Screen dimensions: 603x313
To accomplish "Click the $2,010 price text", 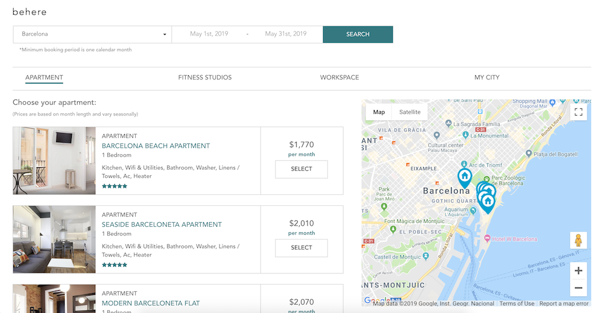I will [x=301, y=223].
